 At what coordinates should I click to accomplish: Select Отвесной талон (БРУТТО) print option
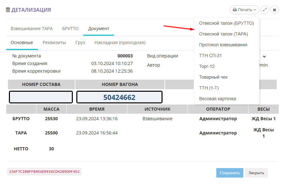(x=226, y=23)
